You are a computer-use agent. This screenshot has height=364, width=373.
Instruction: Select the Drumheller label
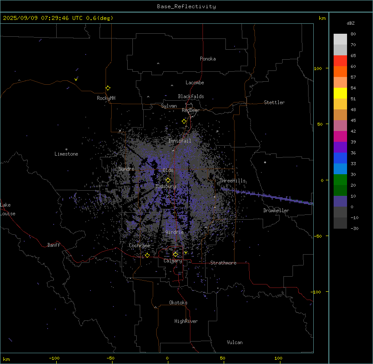pyautogui.click(x=276, y=211)
